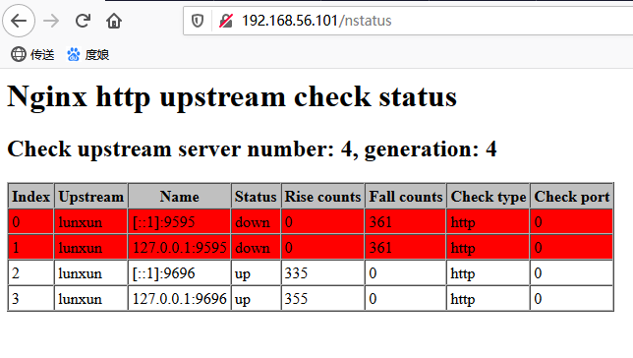The height and width of the screenshot is (358, 633).
Task: Show insecure connection lock info
Action: (226, 21)
